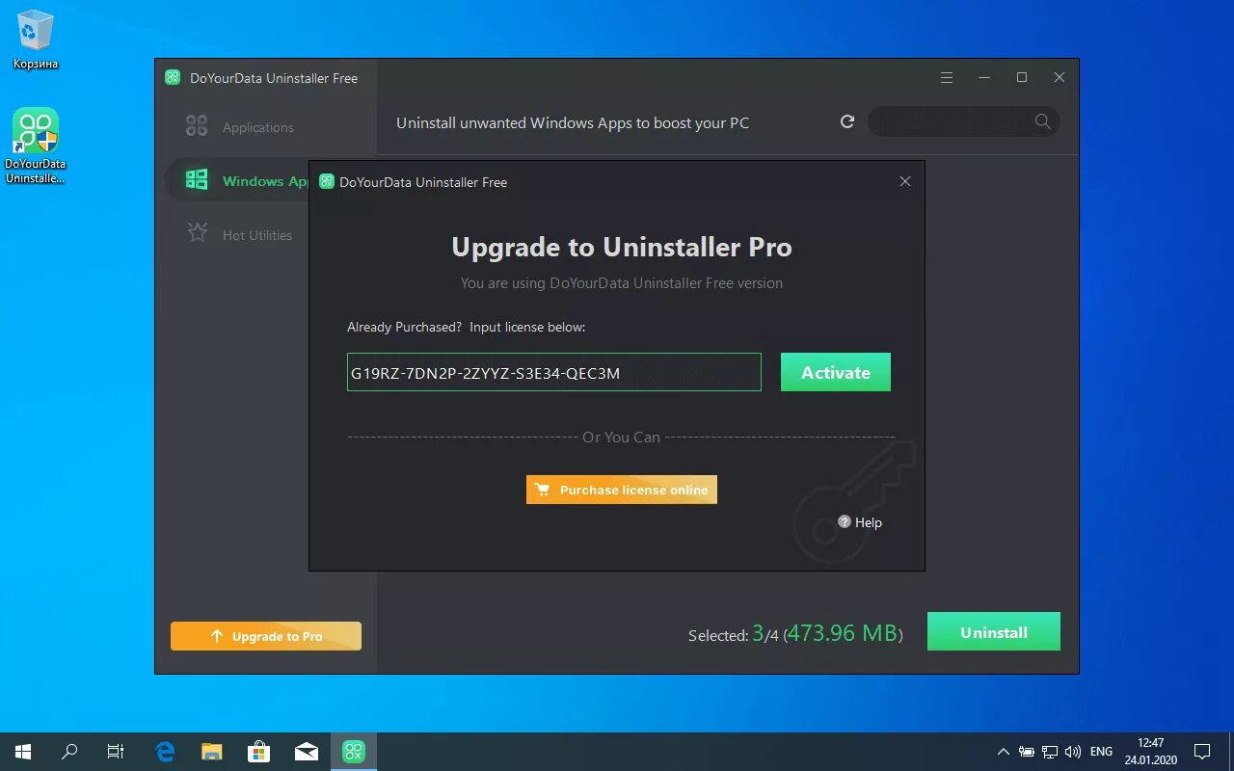Click the cart icon on purchase button

tap(542, 490)
